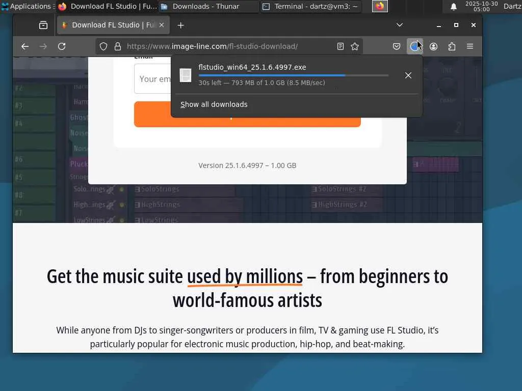Close the Download FL Studio tab
The image size is (522, 391).
[162, 25]
